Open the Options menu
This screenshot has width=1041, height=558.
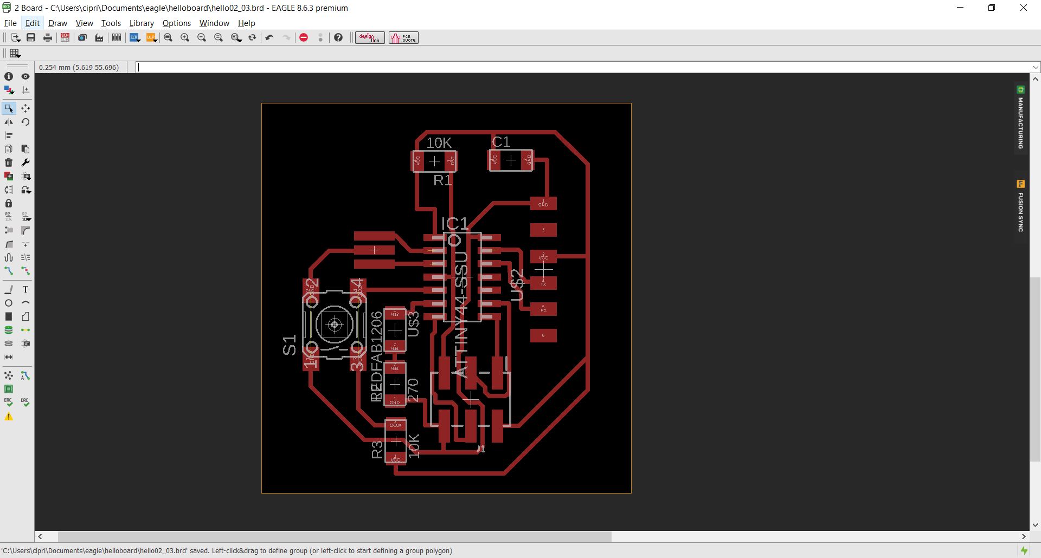[177, 23]
